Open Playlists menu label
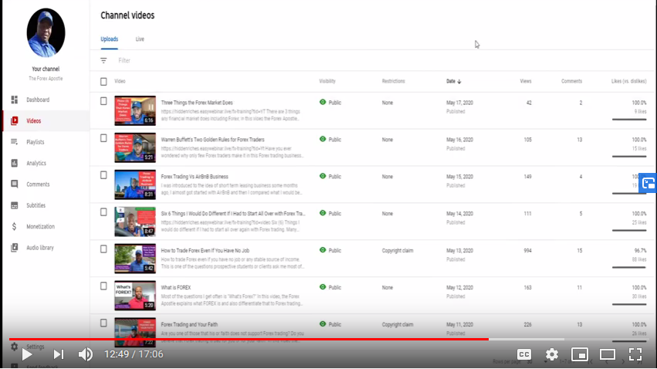 pyautogui.click(x=36, y=142)
